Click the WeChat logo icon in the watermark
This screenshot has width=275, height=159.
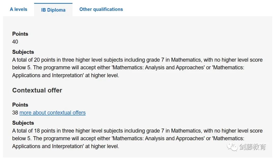(232, 147)
